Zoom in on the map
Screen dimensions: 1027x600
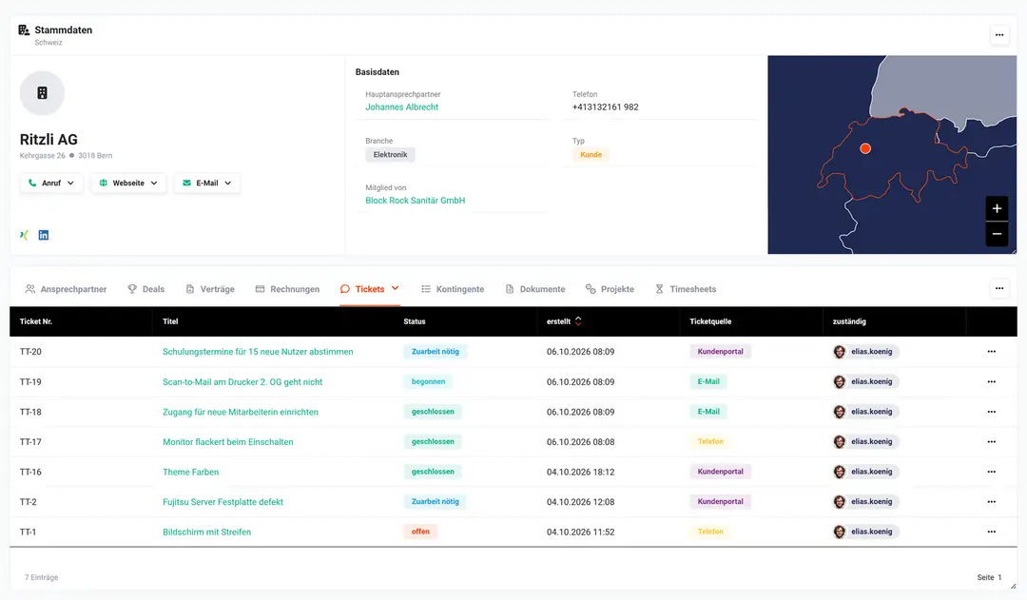pyautogui.click(x=997, y=209)
